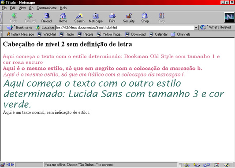Click the pink italic line ending 'marcação i.'
This screenshot has height=168, width=235.
tap(94, 74)
